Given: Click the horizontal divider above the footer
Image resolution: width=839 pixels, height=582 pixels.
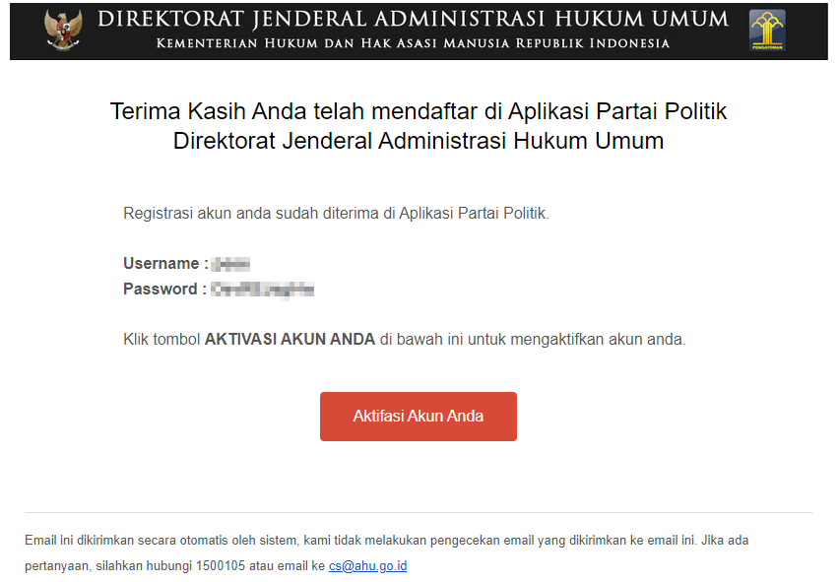Looking at the screenshot, I should (419, 512).
